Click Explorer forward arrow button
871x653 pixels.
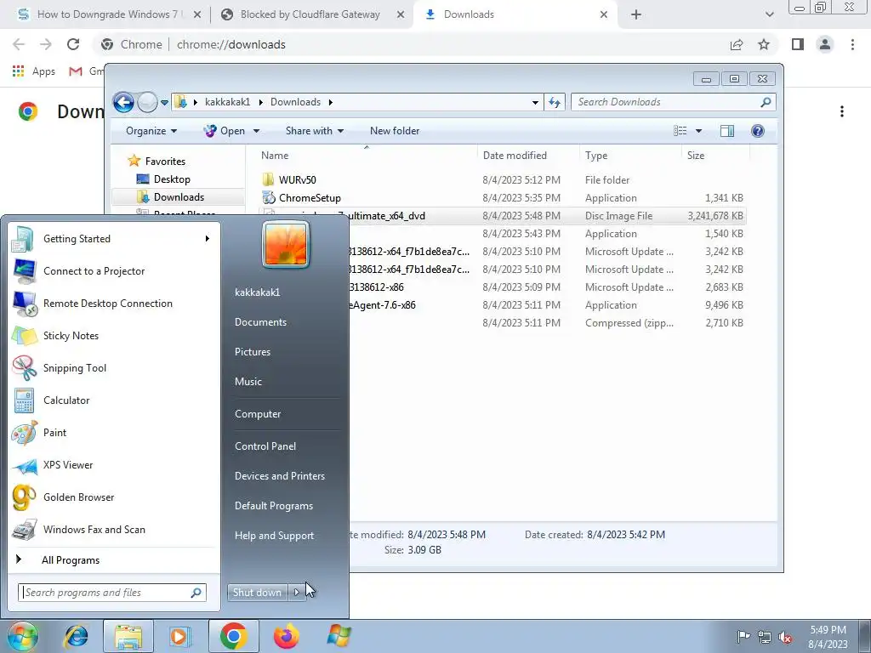point(147,102)
